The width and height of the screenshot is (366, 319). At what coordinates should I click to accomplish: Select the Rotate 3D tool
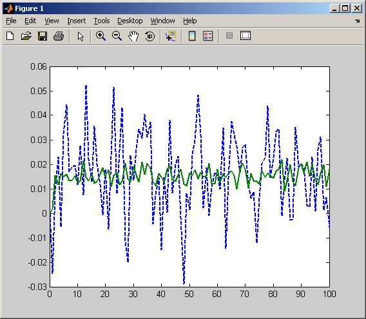[x=149, y=36]
